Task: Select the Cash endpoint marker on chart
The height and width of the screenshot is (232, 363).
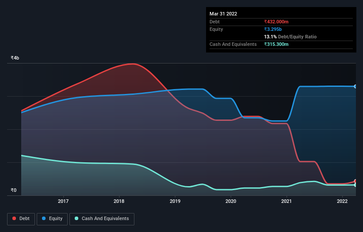Action: coord(355,185)
